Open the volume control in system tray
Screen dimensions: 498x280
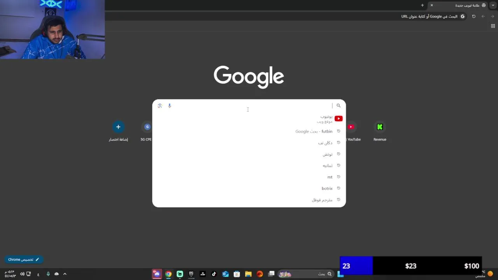point(22,274)
